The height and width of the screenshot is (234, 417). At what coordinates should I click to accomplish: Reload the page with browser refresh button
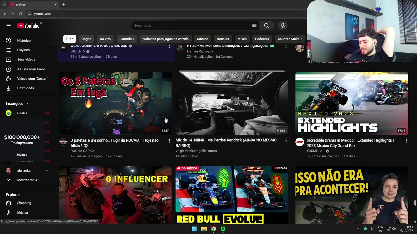click(20, 14)
